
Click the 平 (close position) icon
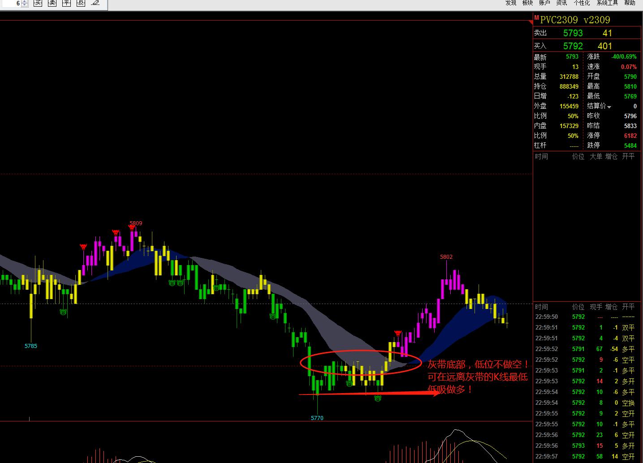(67, 3)
